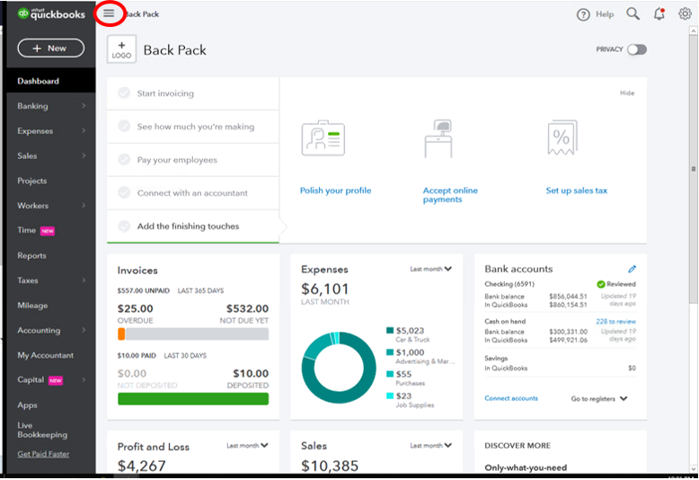699x480 pixels.
Task: Open Profit and Loss Last month dropdown
Action: [x=247, y=446]
